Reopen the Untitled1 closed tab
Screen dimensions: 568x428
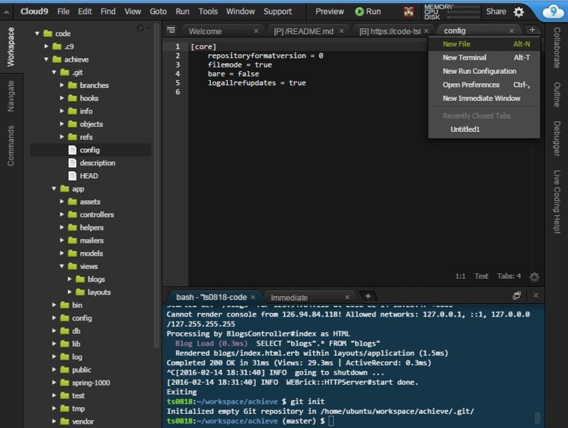484,129
